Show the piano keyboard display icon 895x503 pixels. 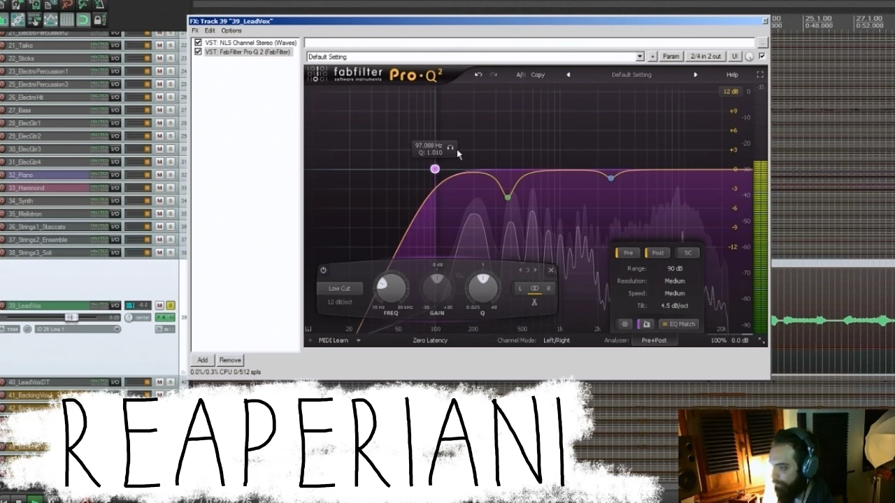pyautogui.click(x=308, y=329)
